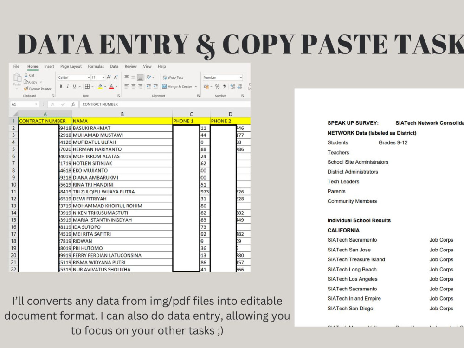Click the Accounting Number Format icon
The height and width of the screenshot is (348, 464).
206,86
